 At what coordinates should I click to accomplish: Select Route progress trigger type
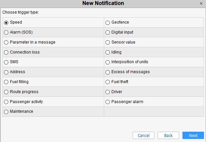(6, 92)
